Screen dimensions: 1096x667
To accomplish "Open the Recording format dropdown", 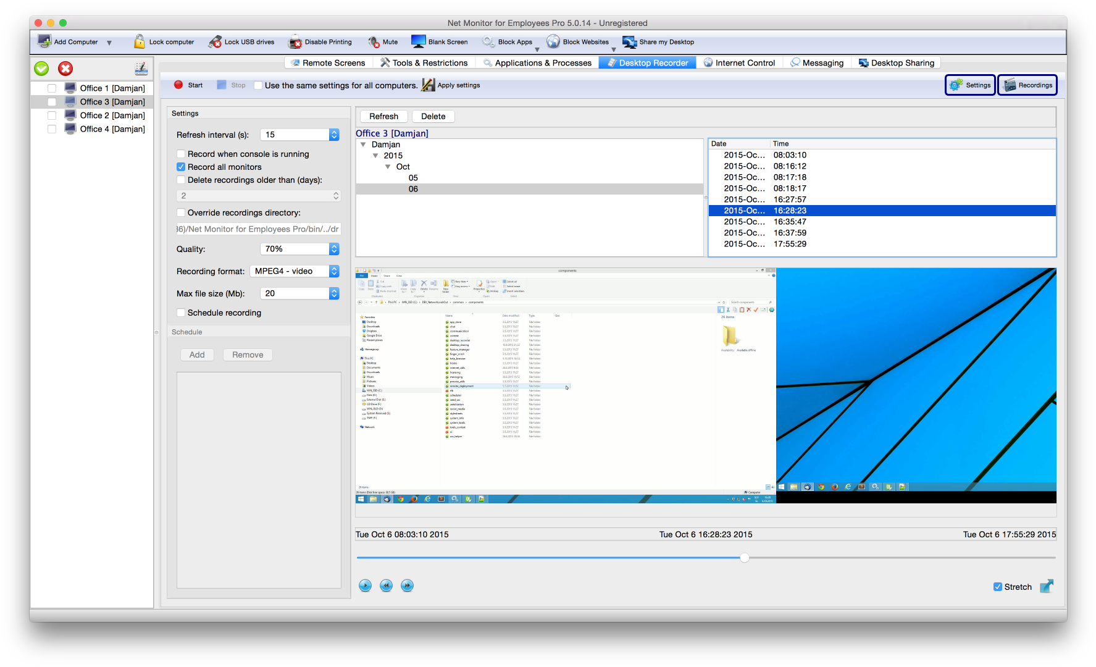I will pyautogui.click(x=334, y=271).
